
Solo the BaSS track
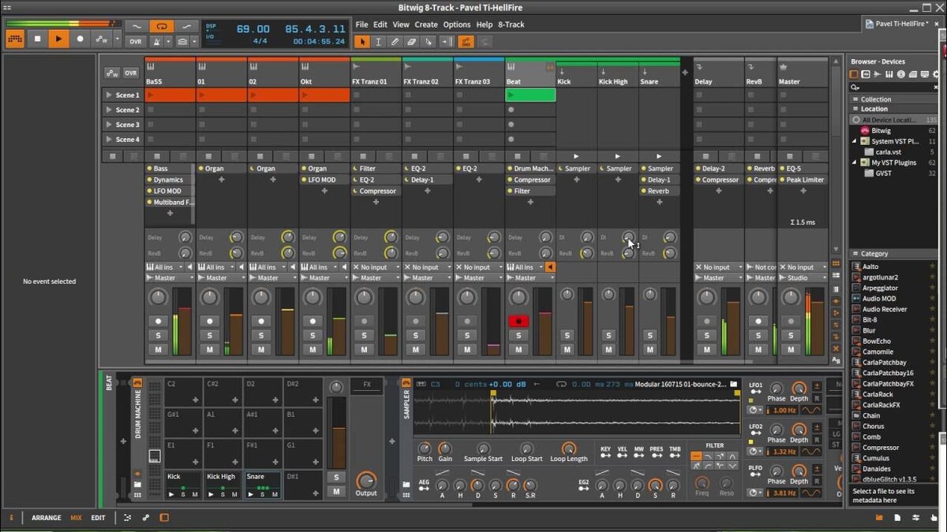(158, 336)
